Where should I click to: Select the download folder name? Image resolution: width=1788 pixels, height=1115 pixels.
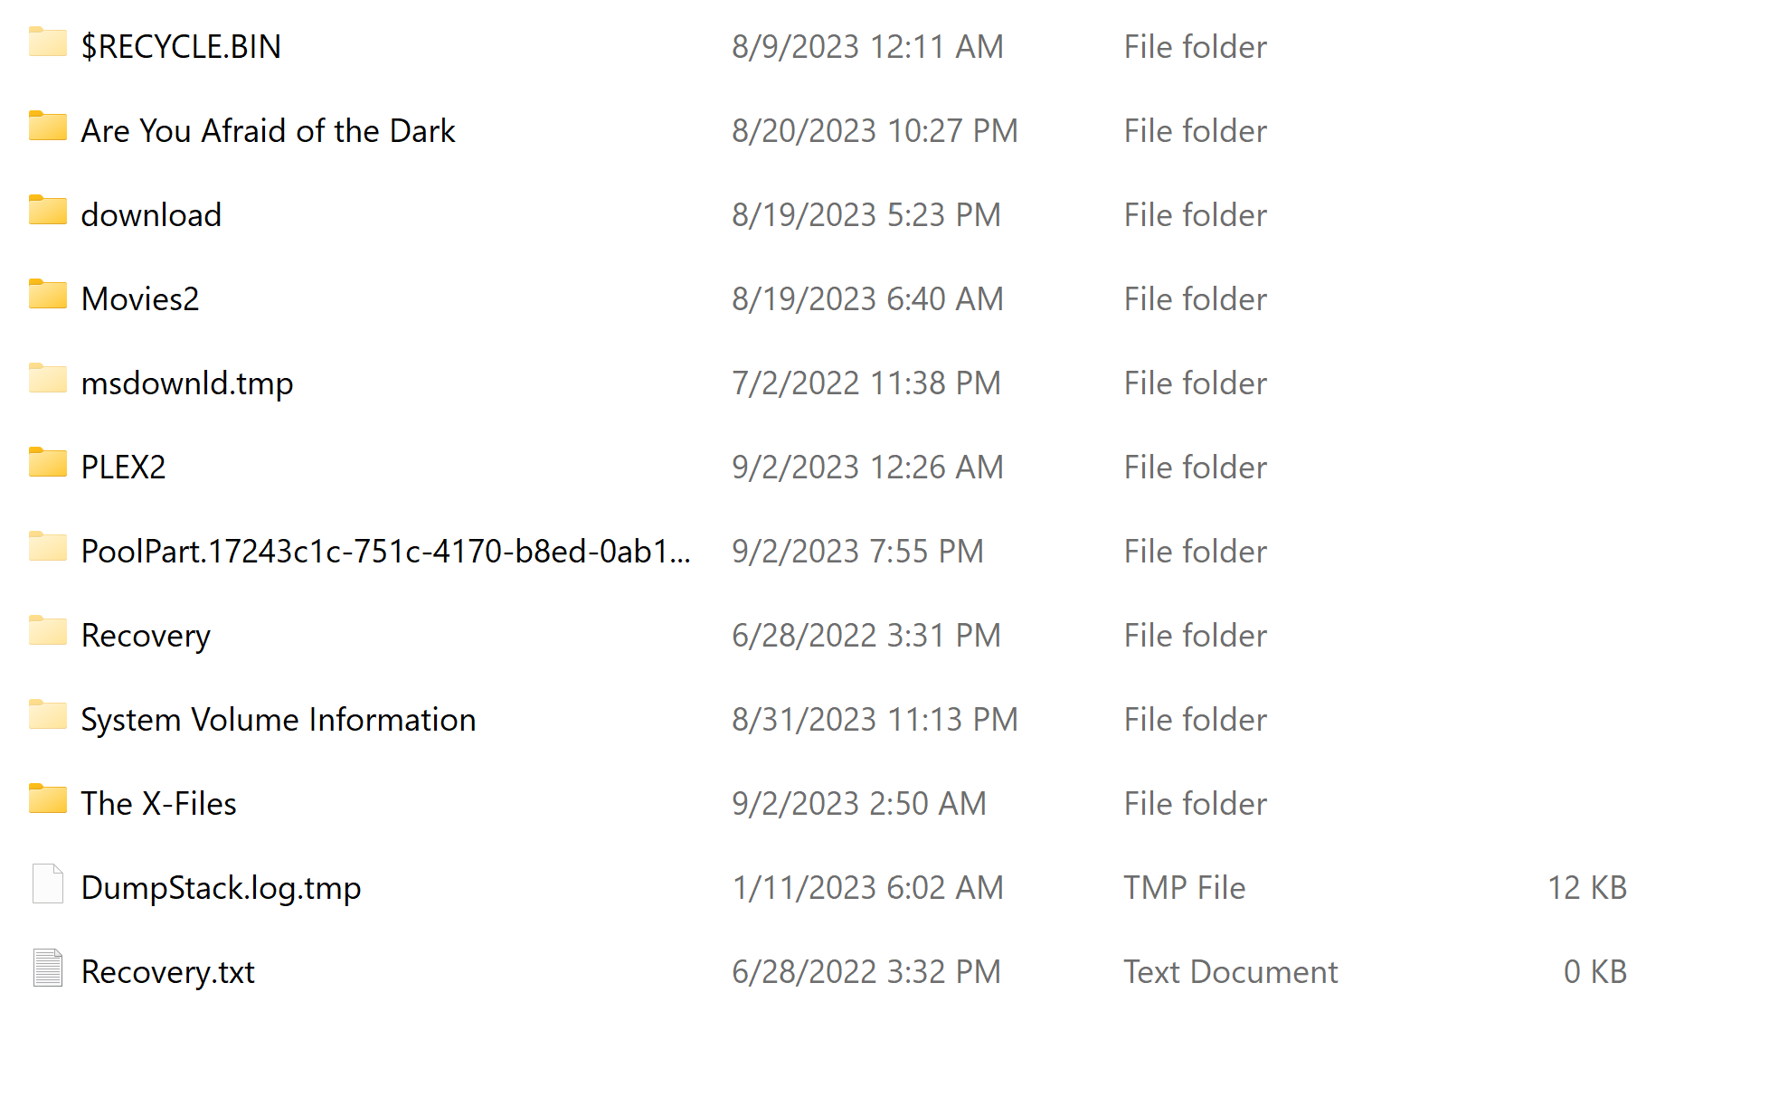pos(151,215)
